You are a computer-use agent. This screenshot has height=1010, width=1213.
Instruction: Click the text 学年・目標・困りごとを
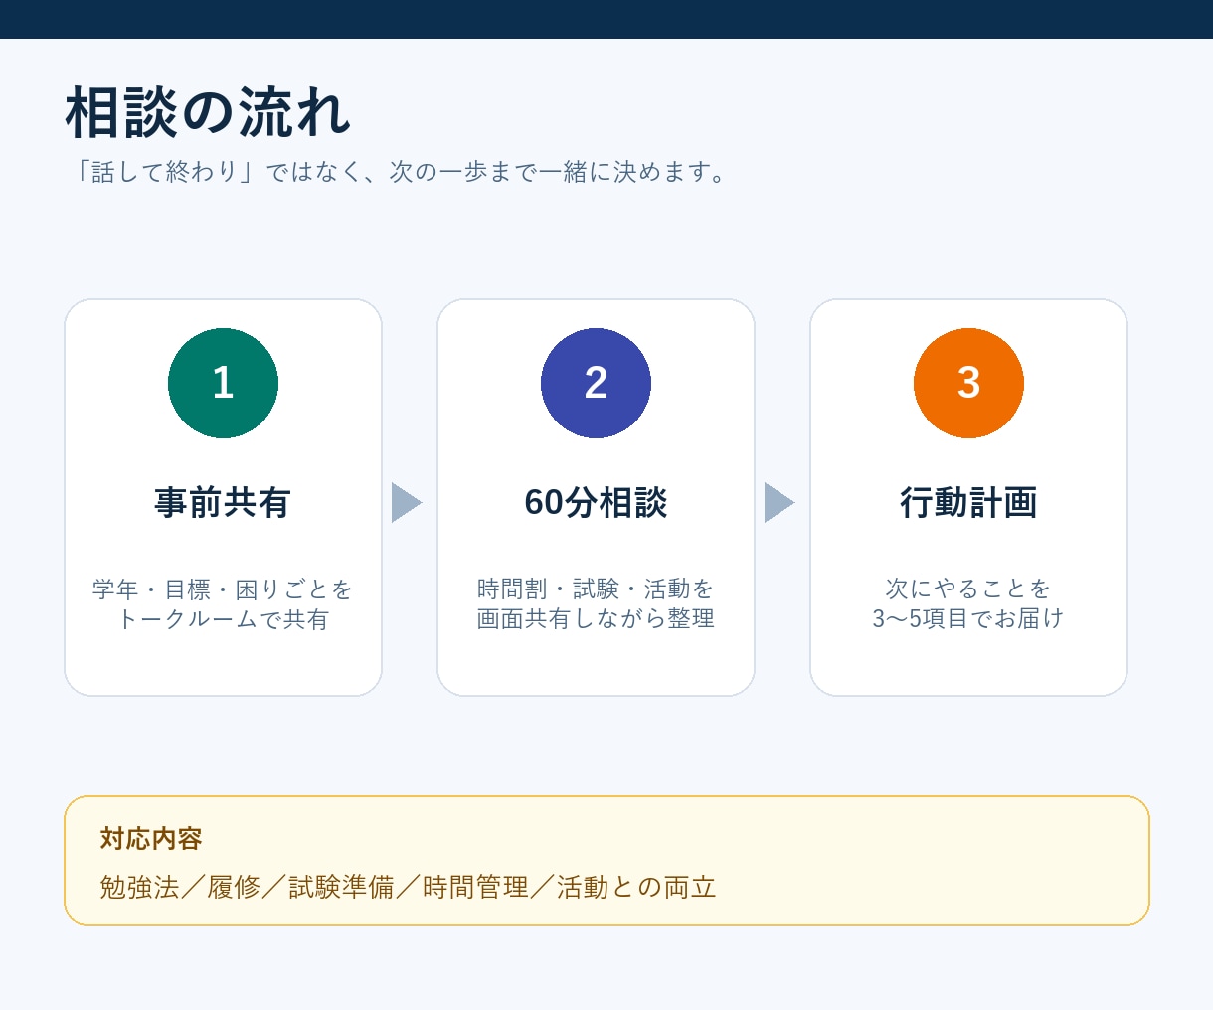[x=223, y=589]
